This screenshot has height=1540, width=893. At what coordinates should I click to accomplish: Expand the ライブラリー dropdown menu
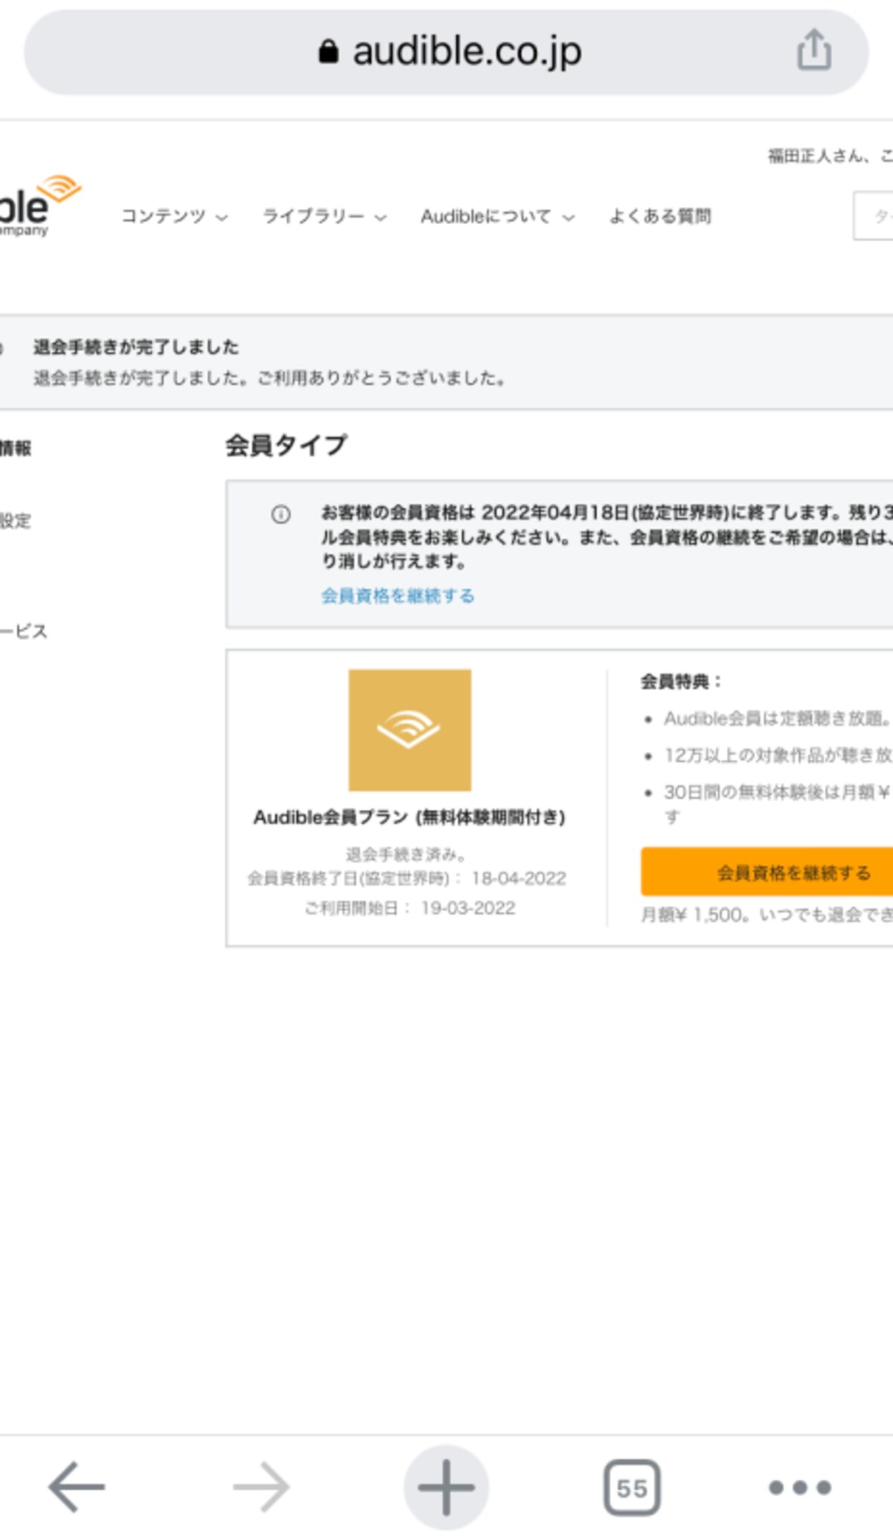click(x=324, y=217)
